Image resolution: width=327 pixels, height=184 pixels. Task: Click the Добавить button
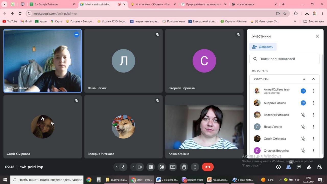(263, 47)
